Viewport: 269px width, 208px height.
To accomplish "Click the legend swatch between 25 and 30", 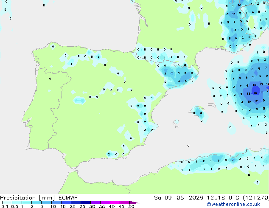I will [86, 202].
